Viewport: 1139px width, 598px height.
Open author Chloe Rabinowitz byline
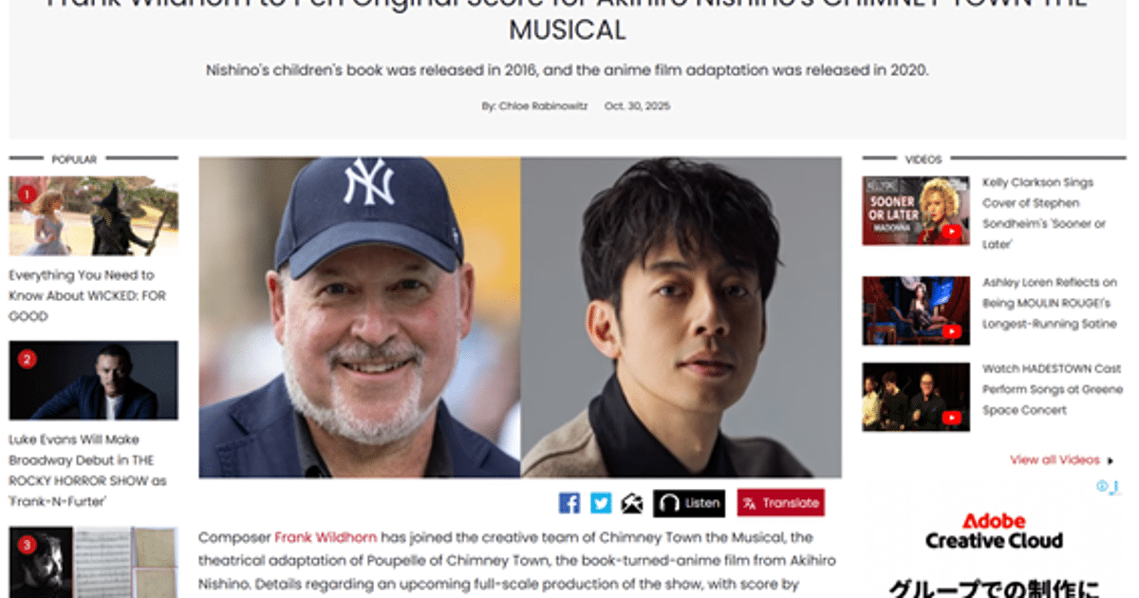pos(536,106)
